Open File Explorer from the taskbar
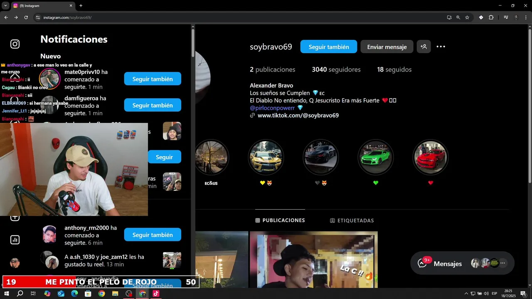 (x=115, y=294)
